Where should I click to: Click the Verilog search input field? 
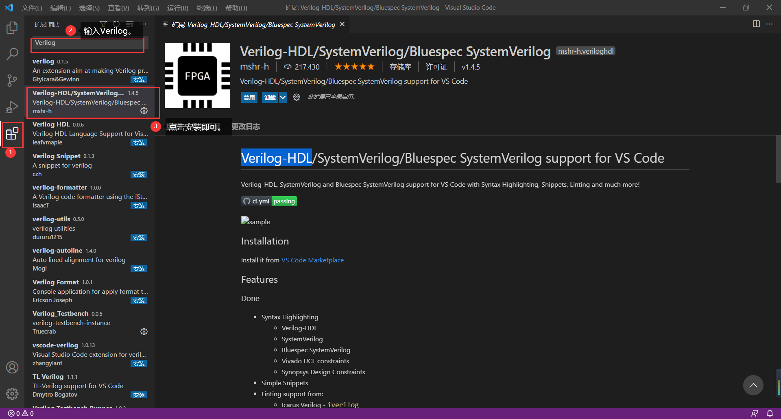pos(87,43)
